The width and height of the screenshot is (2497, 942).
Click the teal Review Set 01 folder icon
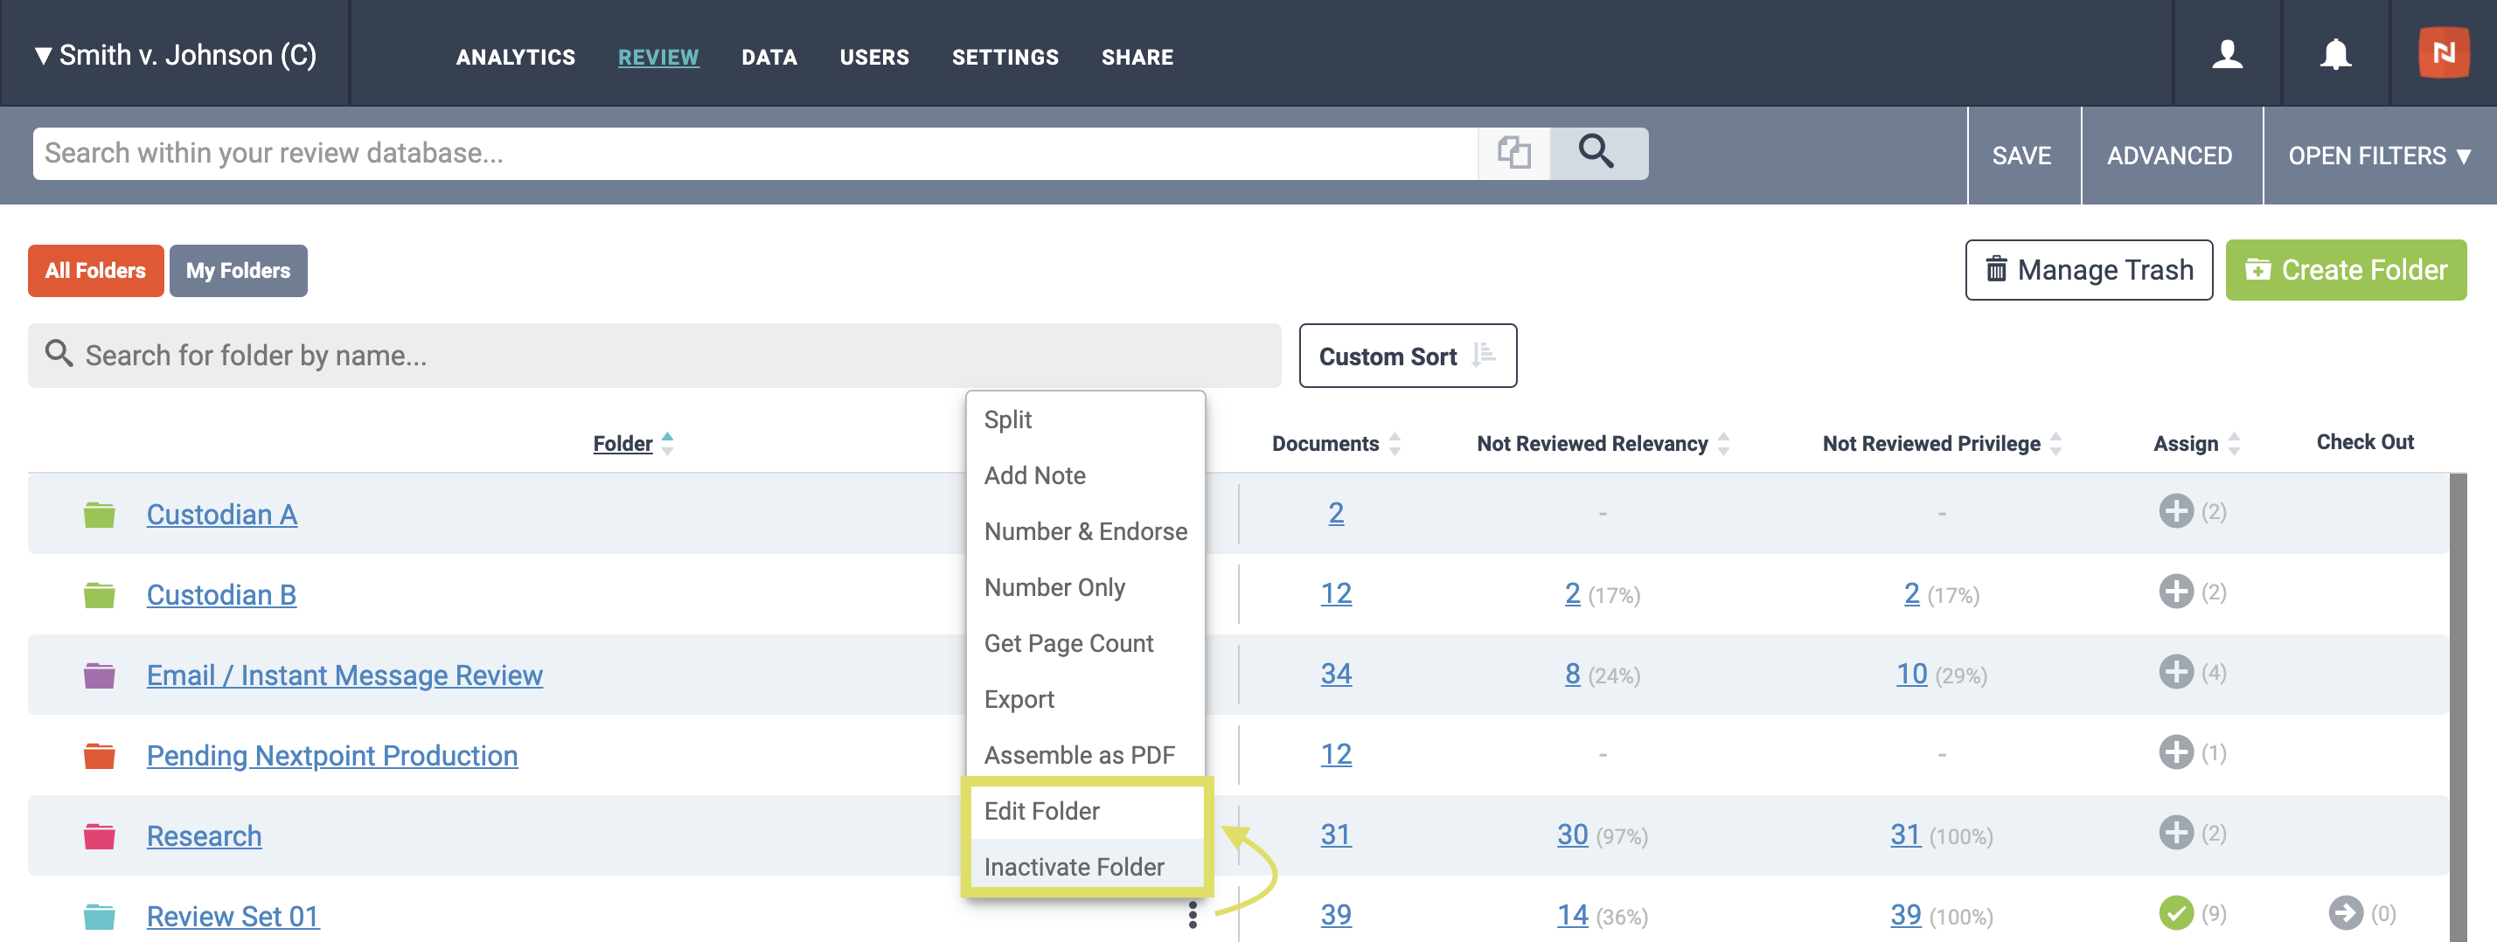coord(99,916)
